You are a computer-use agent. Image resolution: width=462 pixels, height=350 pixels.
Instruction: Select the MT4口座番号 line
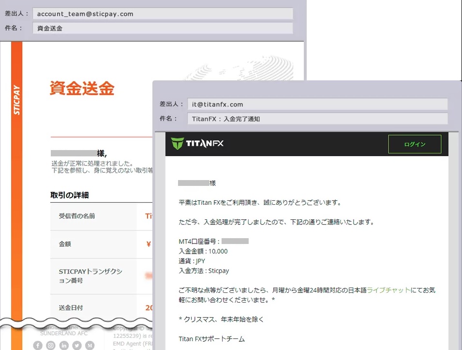(x=214, y=242)
